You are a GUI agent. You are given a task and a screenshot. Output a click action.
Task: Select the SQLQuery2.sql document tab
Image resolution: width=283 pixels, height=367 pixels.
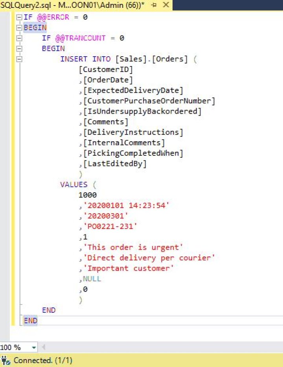pos(71,5)
